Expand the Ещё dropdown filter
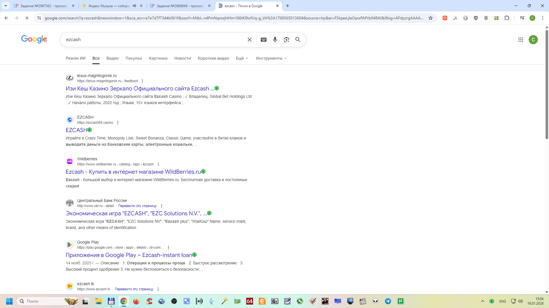The image size is (549, 308). [x=242, y=58]
